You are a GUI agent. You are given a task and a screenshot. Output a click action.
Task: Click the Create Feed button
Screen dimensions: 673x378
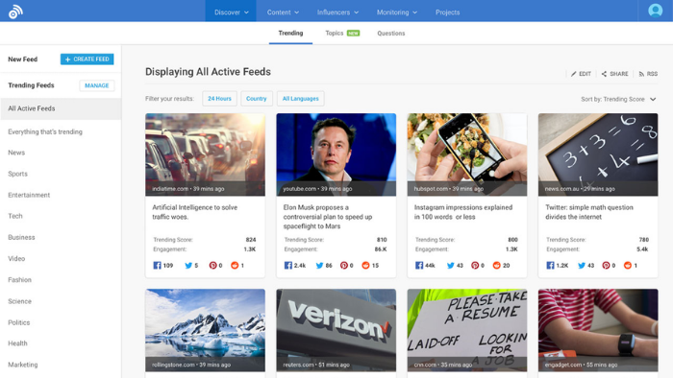point(87,59)
